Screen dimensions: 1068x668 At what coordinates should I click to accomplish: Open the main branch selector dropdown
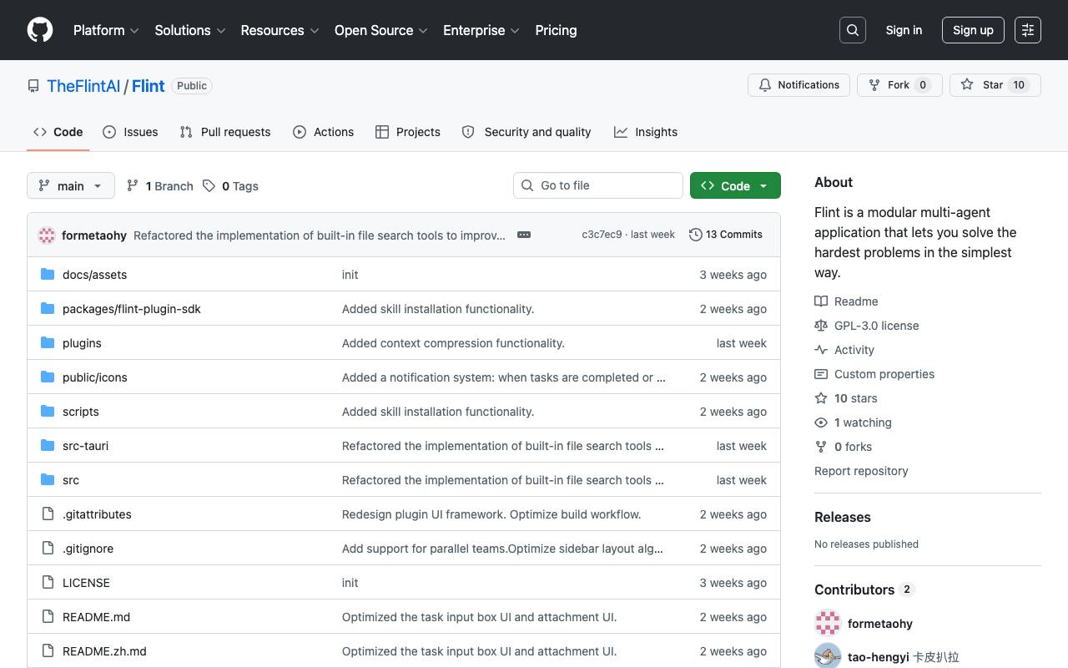(x=70, y=185)
